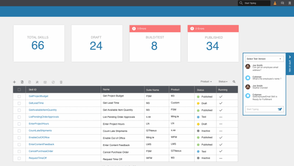Check the EnterProjectHours row checkbox
294x166 pixels.
(x=19, y=124)
